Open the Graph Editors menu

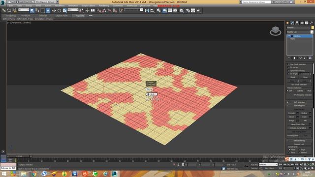tap(89, 5)
